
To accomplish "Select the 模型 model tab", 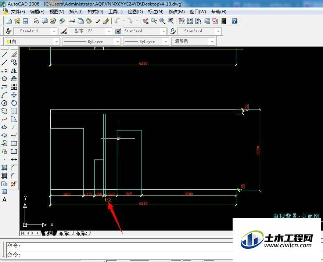I will tap(49, 233).
